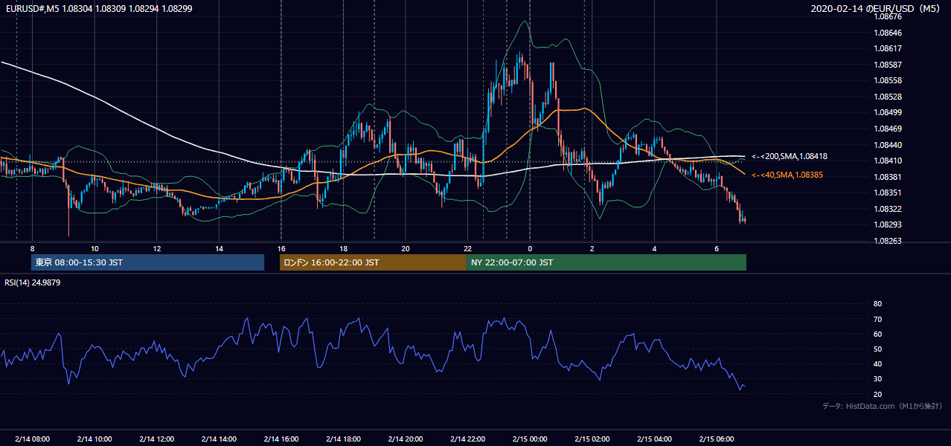
Task: Click the RSI scale value 40
Action: (x=877, y=363)
